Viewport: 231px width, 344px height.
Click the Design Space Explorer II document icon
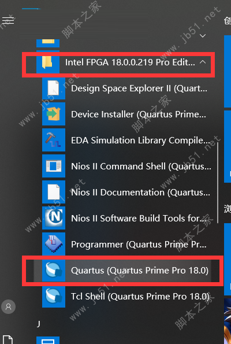point(54,88)
